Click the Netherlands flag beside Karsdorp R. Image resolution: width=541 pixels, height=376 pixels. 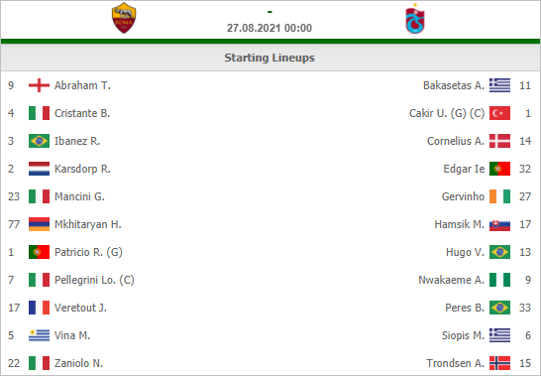(39, 169)
